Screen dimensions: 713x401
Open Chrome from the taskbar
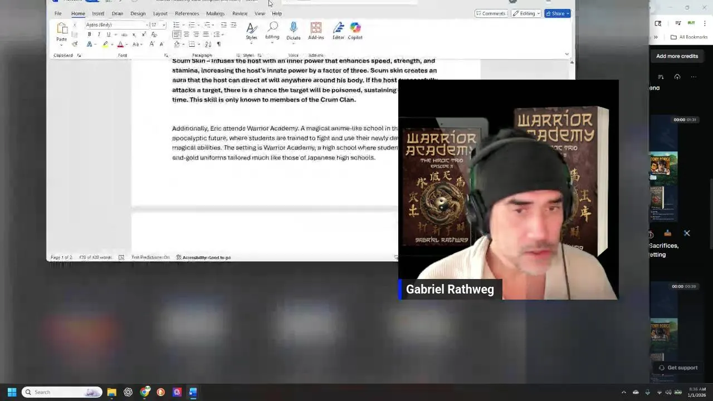point(145,392)
